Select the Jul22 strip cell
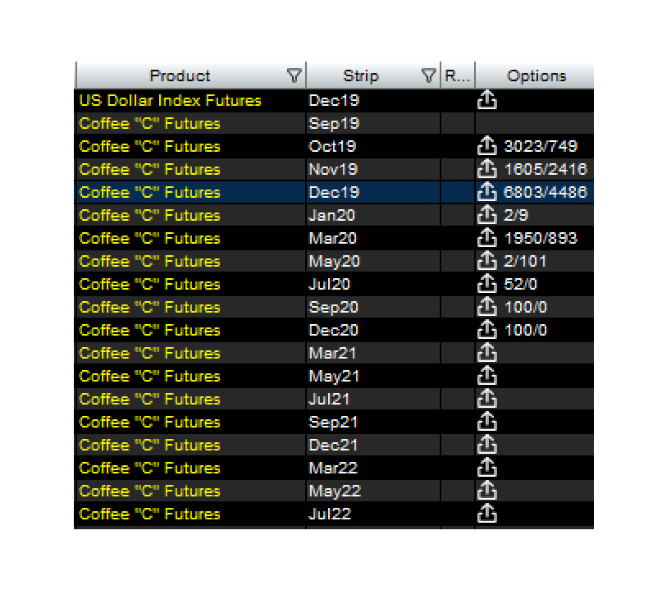This screenshot has height=599, width=671. [372, 514]
